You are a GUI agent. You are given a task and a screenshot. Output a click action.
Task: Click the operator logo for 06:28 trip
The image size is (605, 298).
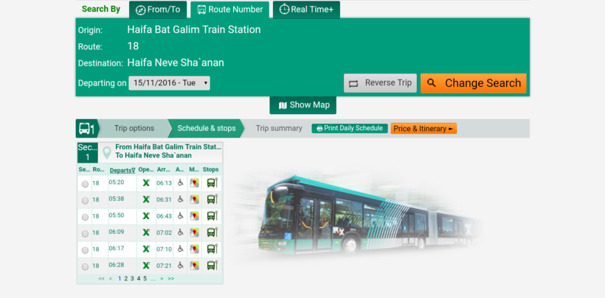pyautogui.click(x=146, y=266)
